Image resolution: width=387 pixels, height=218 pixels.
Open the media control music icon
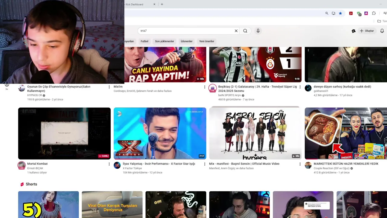(385, 13)
